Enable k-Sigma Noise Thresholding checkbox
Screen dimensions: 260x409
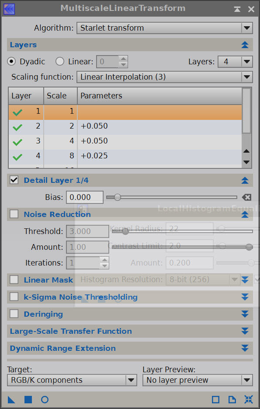[14, 297]
